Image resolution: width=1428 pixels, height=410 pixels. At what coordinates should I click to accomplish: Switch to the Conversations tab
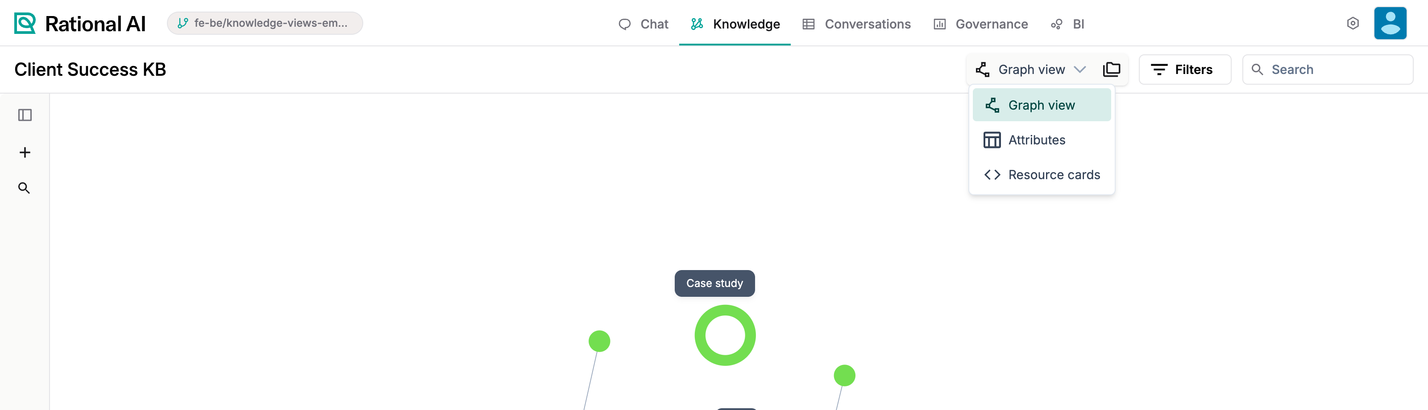856,24
